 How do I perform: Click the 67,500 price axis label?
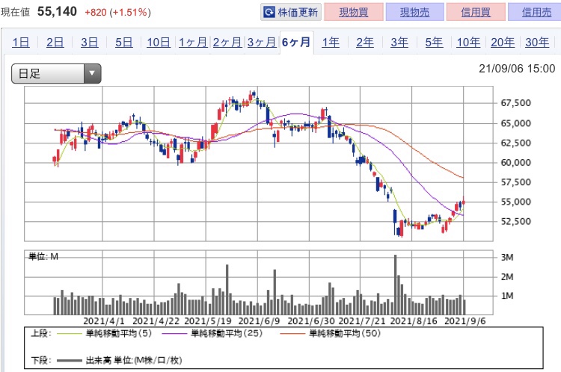[515, 103]
